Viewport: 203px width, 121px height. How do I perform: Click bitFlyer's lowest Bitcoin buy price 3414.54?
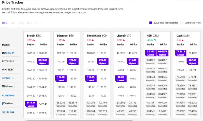point(31,104)
